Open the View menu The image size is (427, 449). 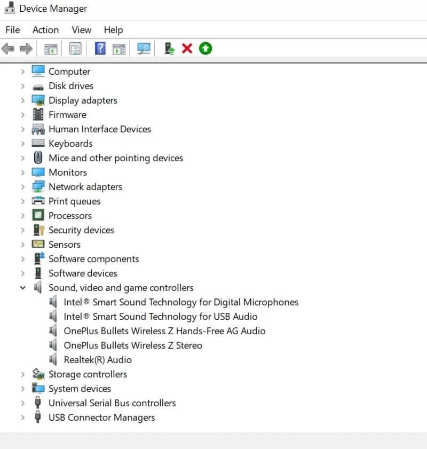click(81, 30)
